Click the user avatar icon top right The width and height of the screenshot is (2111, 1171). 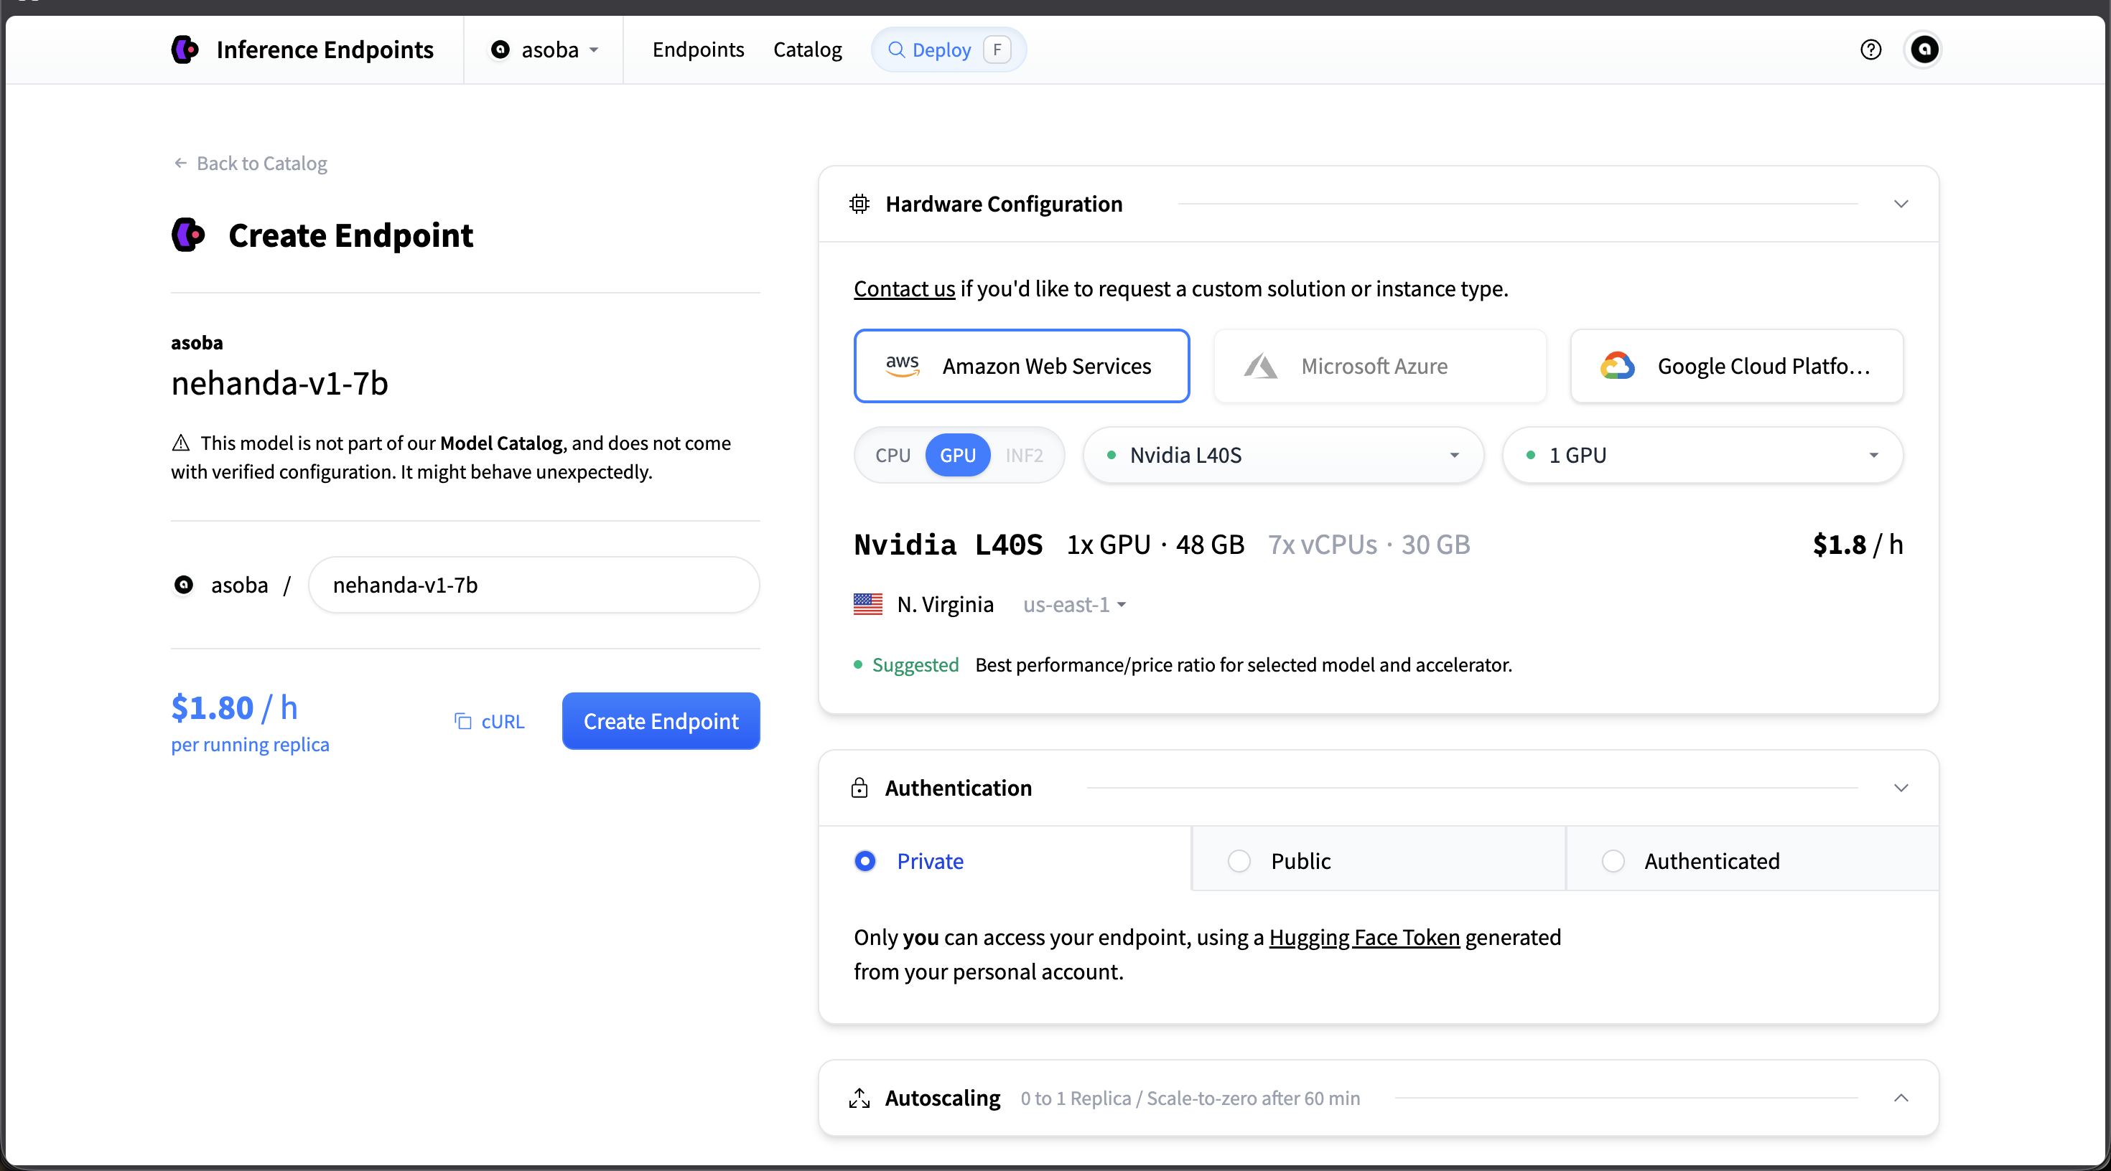[x=1924, y=49]
